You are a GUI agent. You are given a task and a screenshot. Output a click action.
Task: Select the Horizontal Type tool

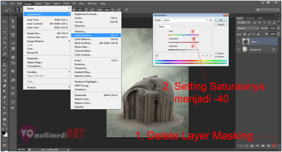(x=4, y=102)
